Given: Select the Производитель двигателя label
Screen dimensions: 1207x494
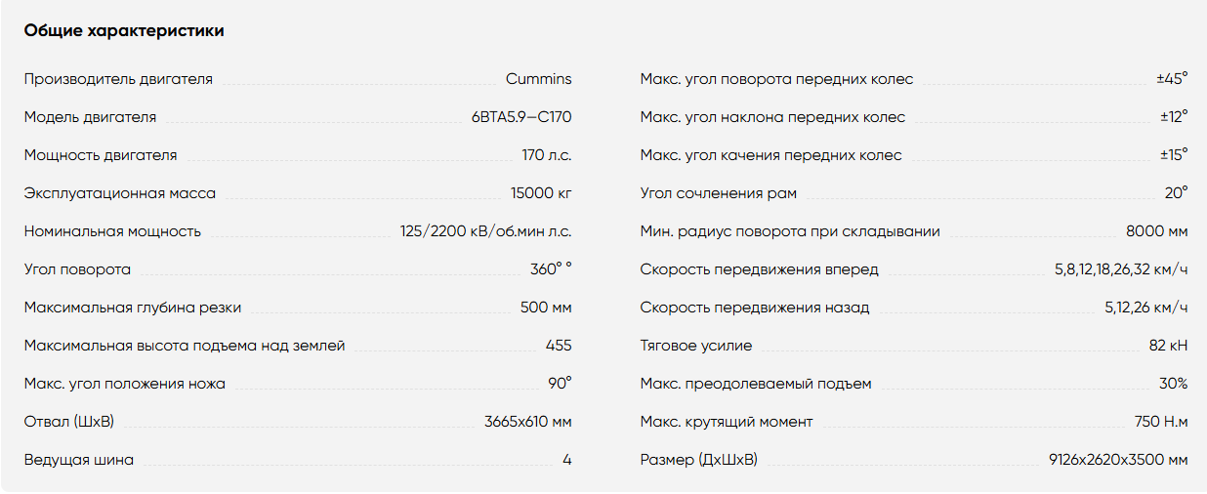Looking at the screenshot, I should 118,79.
